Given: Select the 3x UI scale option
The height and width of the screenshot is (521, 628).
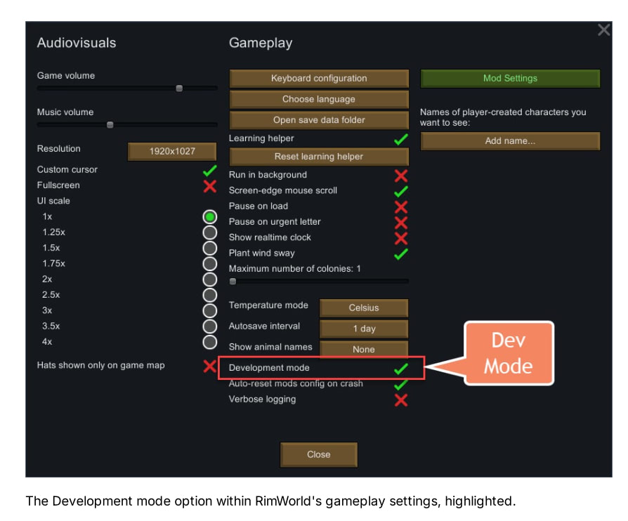Looking at the screenshot, I should [209, 311].
